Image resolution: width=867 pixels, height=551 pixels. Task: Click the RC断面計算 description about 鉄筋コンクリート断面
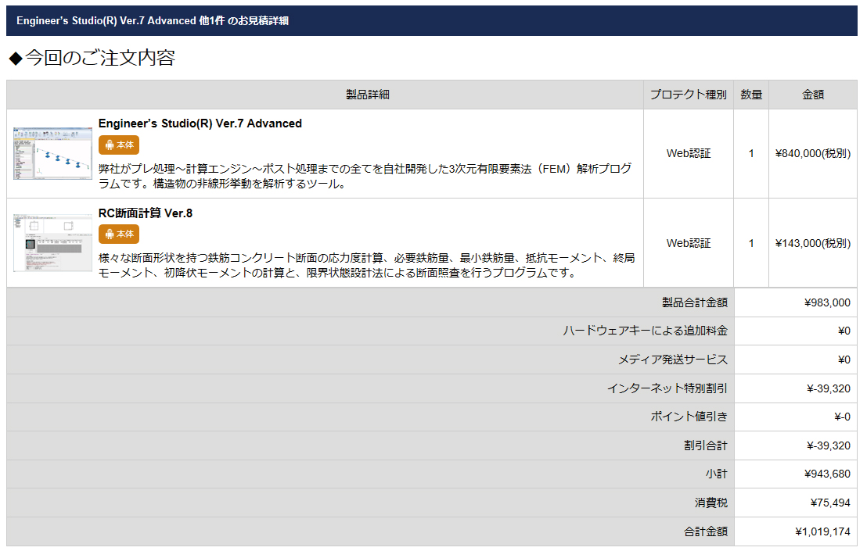pos(366,266)
